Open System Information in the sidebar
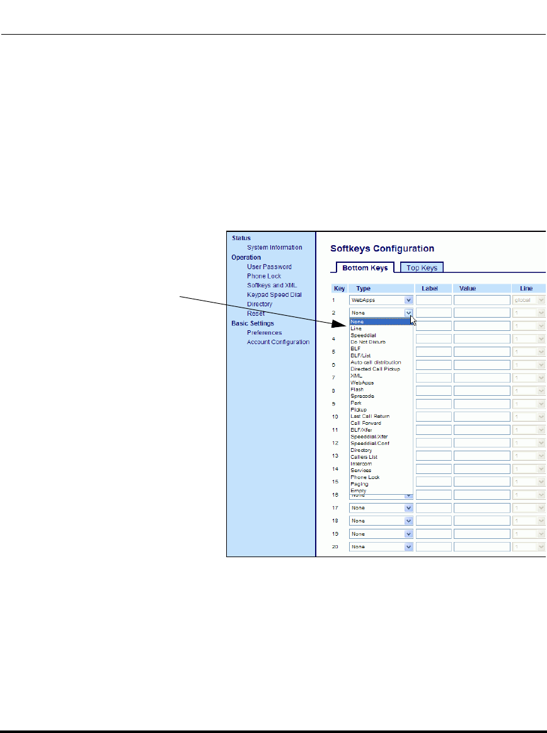This screenshot has width=547, height=733. click(x=274, y=247)
